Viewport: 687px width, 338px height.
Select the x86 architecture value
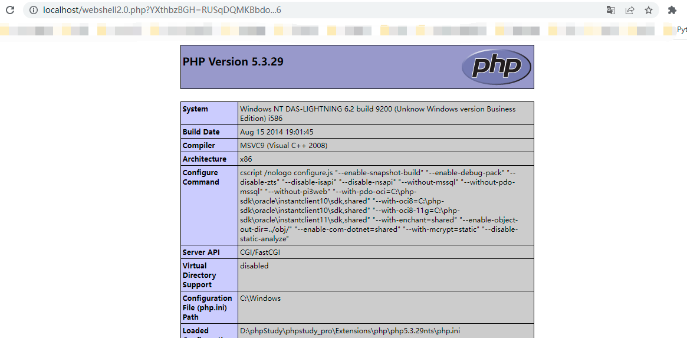[x=246, y=159]
